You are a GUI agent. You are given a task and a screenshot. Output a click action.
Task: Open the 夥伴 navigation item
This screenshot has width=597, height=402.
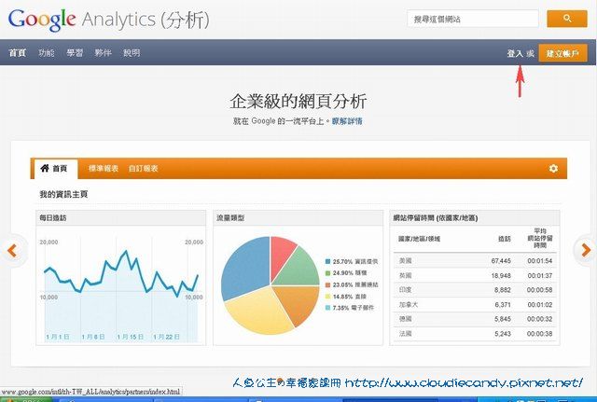103,52
